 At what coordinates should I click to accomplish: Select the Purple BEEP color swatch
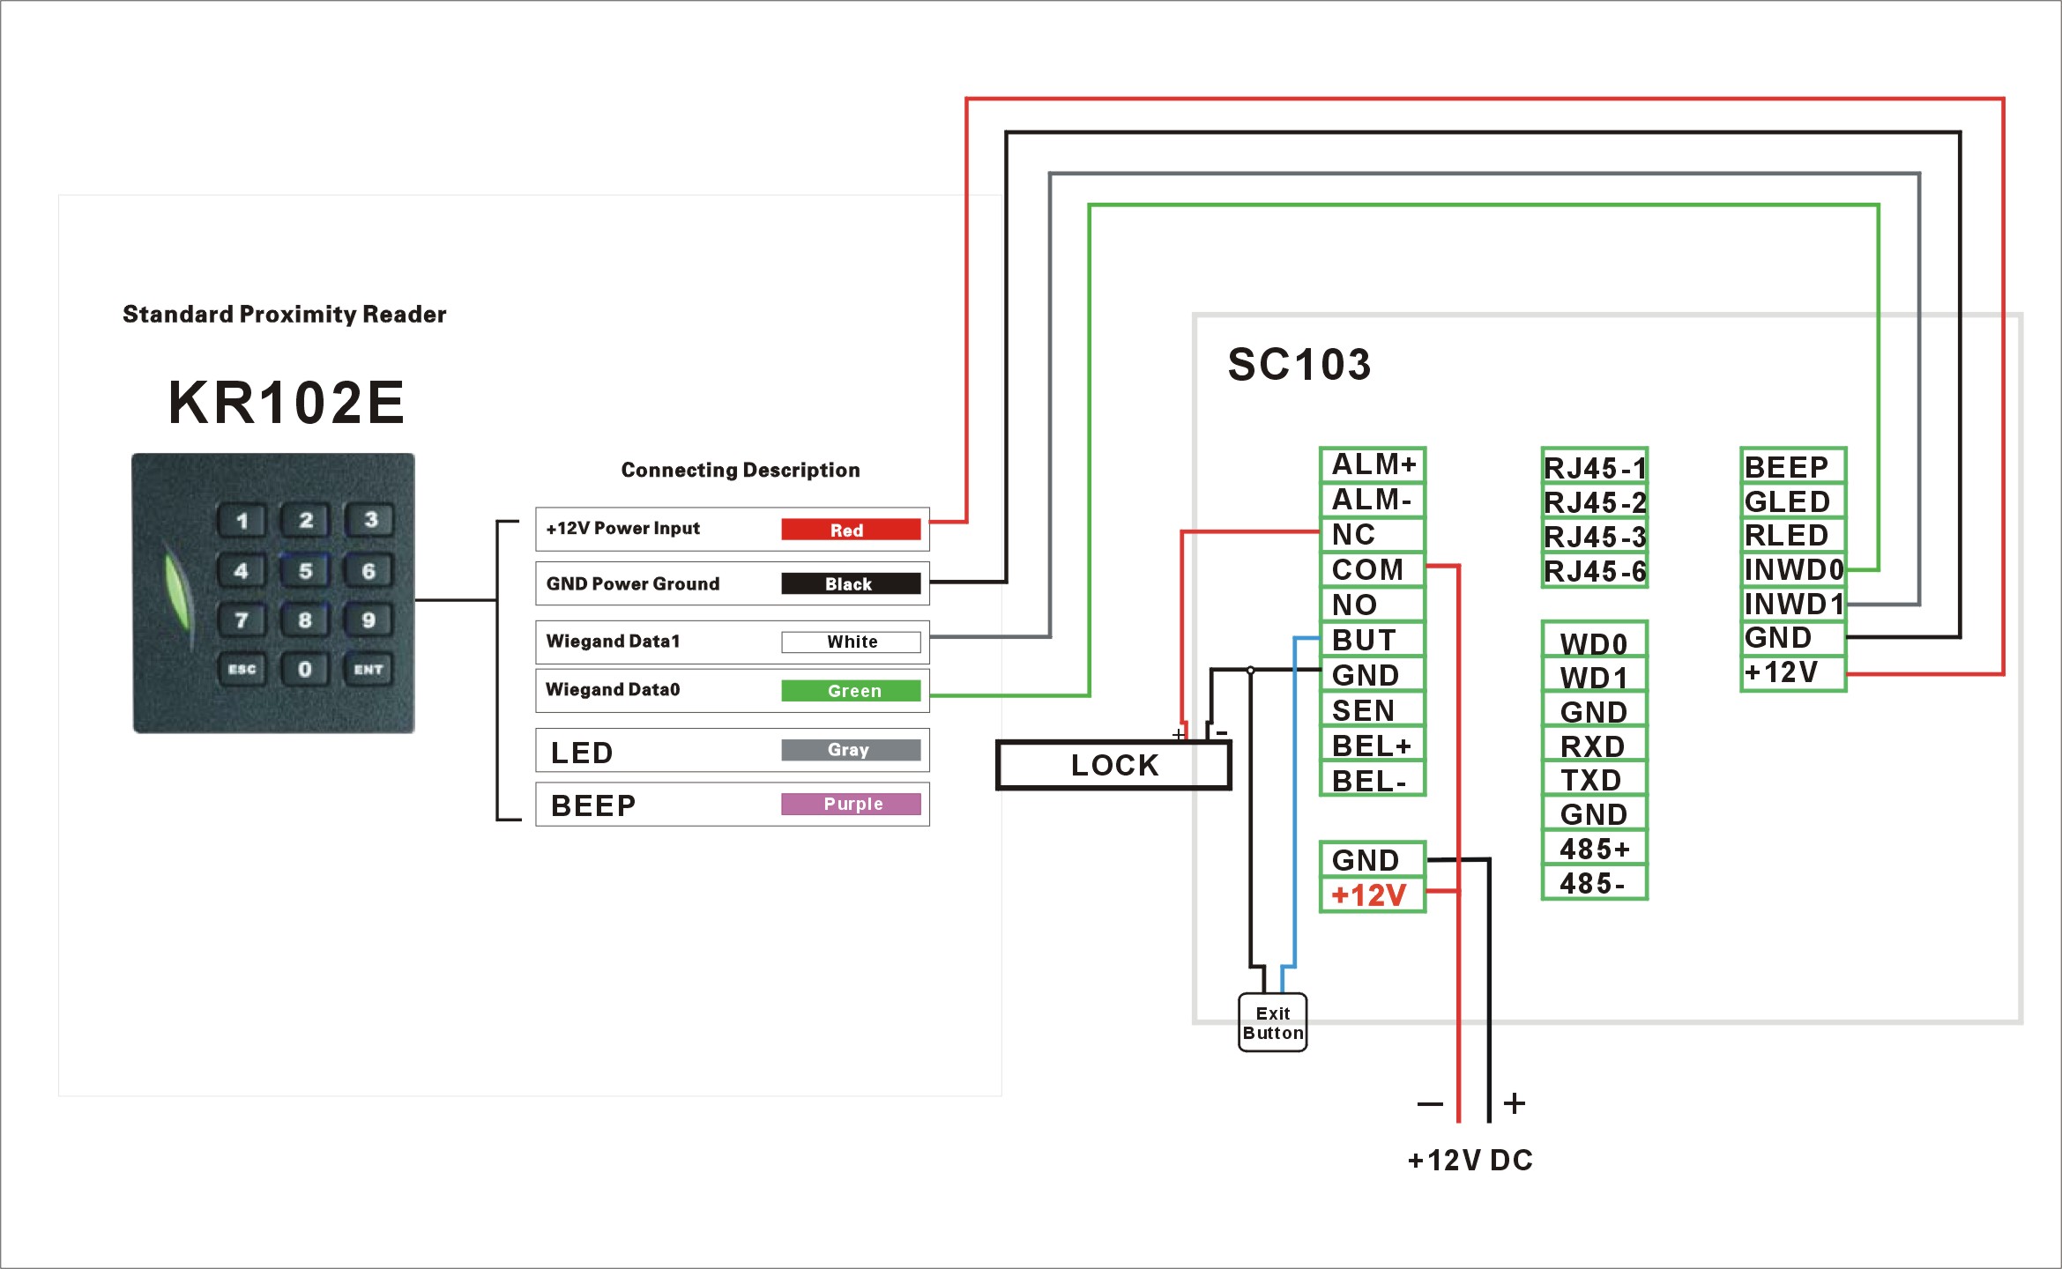(x=851, y=804)
